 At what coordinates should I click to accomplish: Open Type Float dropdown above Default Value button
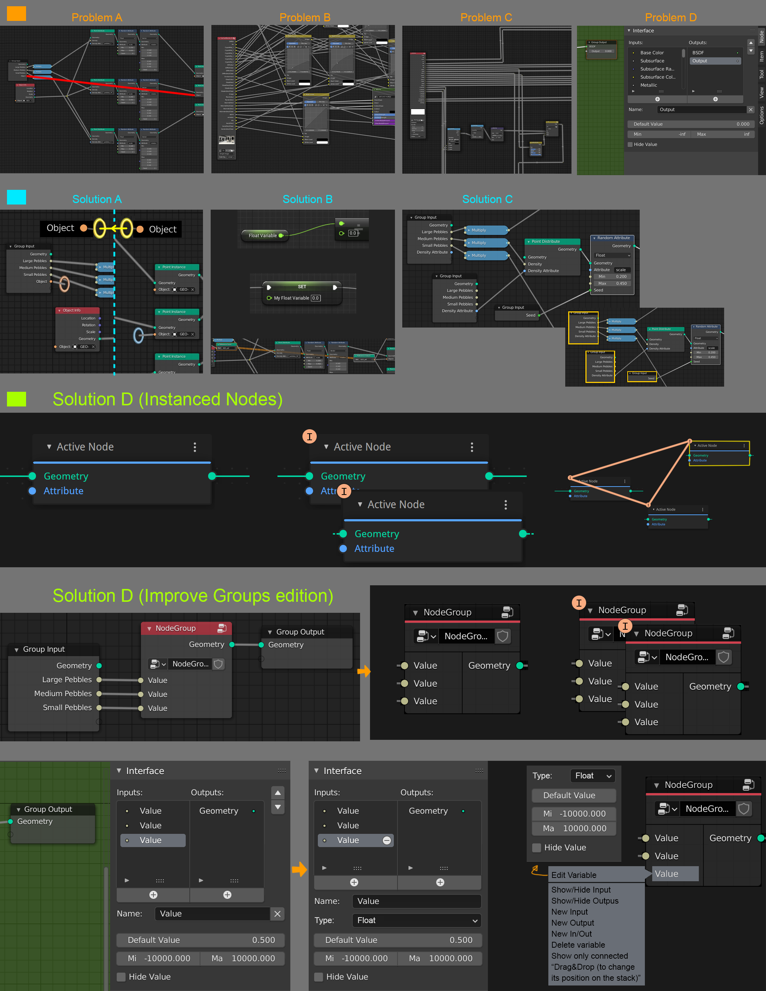click(x=593, y=776)
